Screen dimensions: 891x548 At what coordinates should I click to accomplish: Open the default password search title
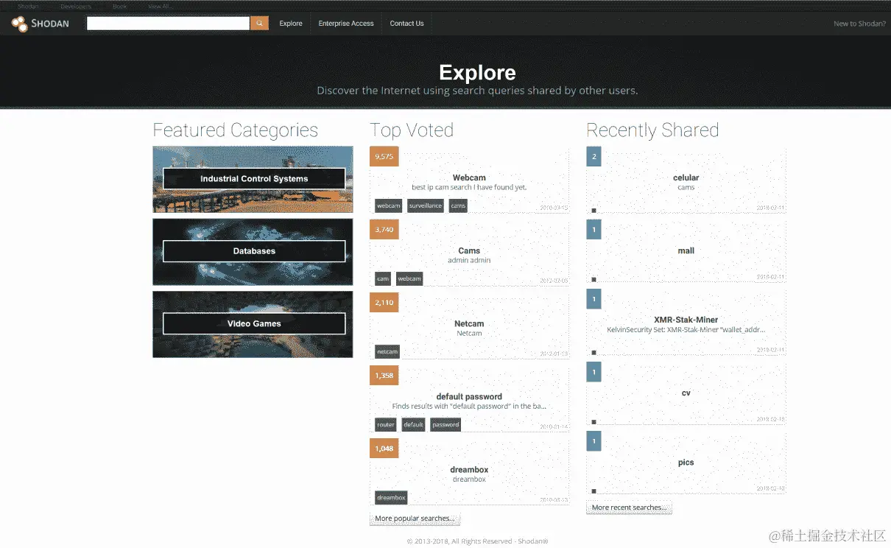pos(469,396)
